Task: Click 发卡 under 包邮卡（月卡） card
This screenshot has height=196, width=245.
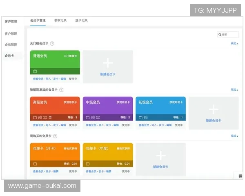Action: [48, 171]
